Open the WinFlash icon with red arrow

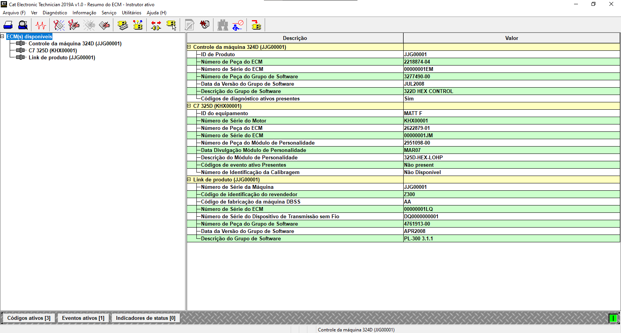point(256,25)
